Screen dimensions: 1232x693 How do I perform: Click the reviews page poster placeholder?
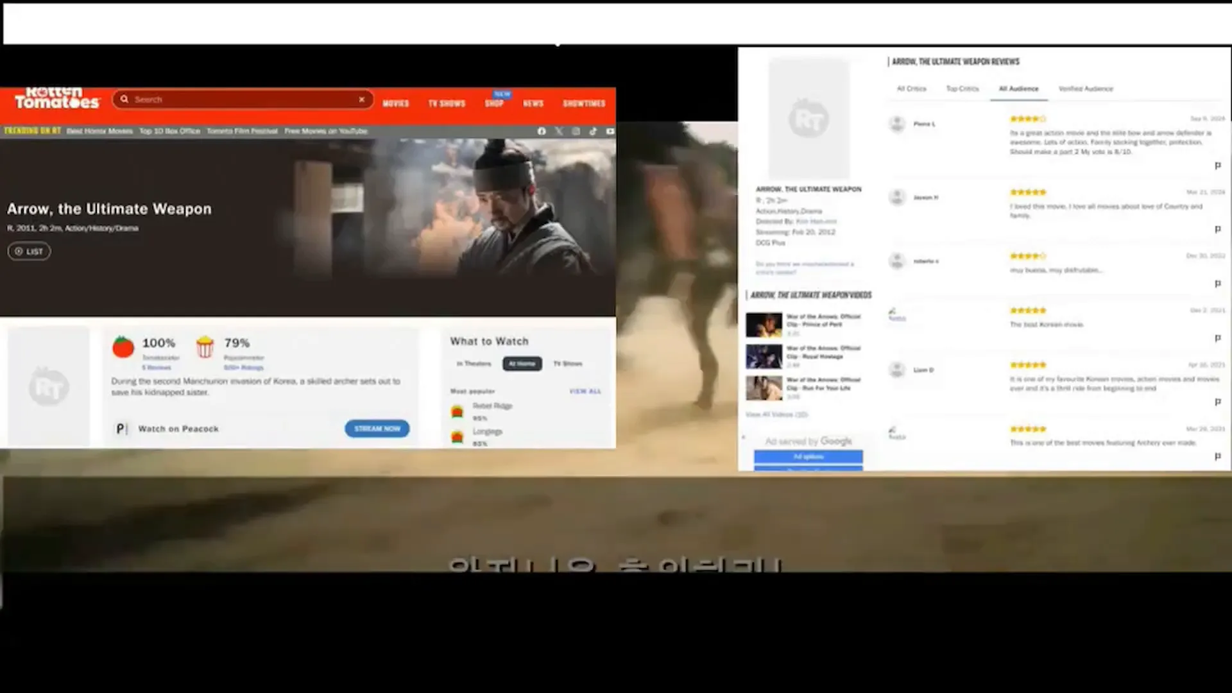(x=809, y=119)
